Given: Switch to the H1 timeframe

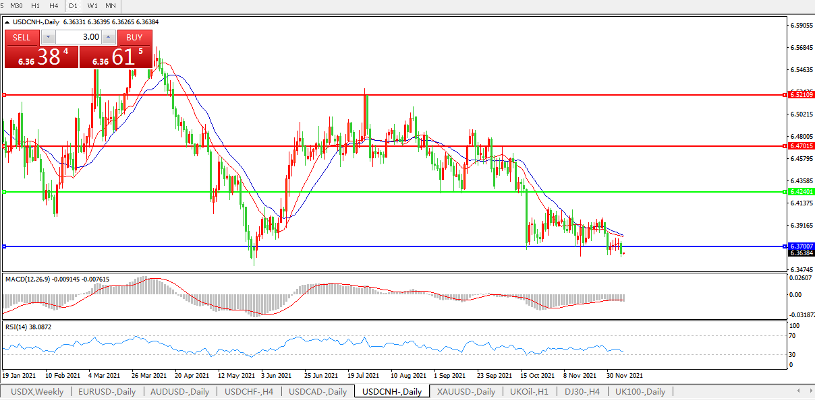Looking at the screenshot, I should tap(36, 6).
